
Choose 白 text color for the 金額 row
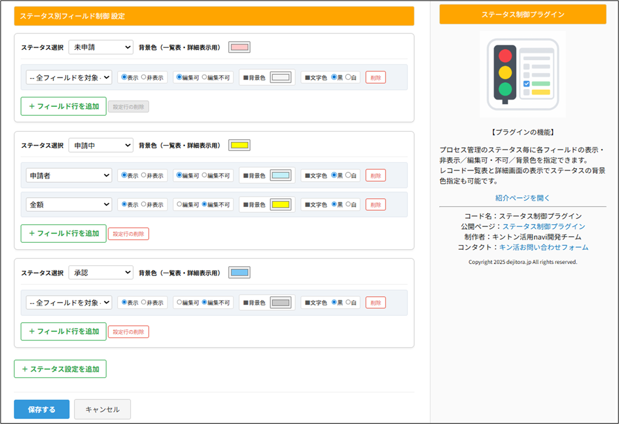[348, 204]
